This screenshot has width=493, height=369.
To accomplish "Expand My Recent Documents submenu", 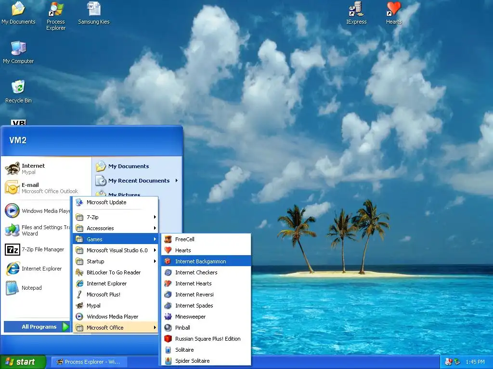I will (137, 181).
